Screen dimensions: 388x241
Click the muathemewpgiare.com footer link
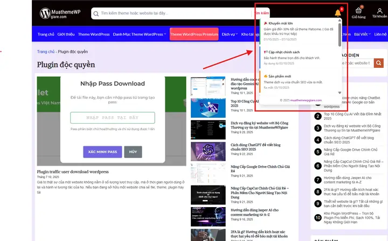pos(306,100)
